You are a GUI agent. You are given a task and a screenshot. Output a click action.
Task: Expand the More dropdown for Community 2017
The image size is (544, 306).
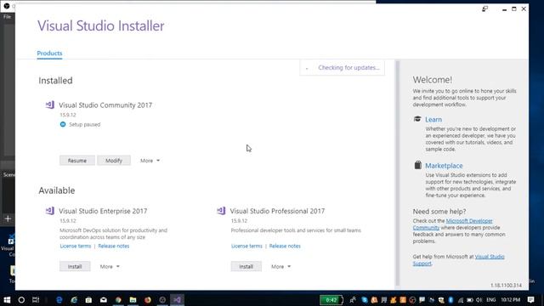click(x=150, y=161)
